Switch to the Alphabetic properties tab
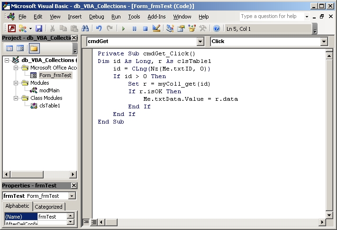The width and height of the screenshot is (337, 230). (17, 206)
